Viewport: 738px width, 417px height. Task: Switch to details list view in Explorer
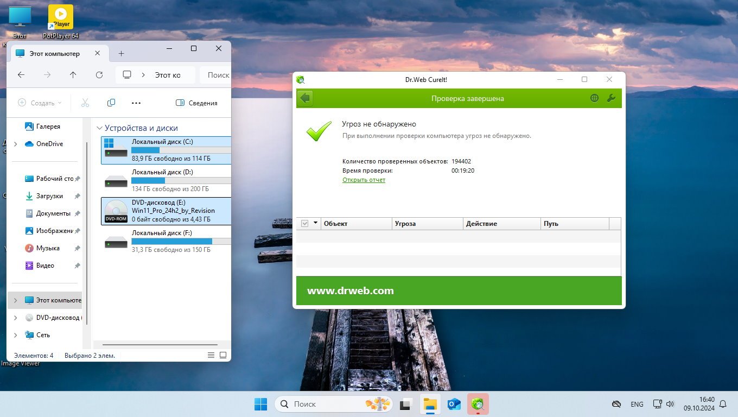pos(211,355)
